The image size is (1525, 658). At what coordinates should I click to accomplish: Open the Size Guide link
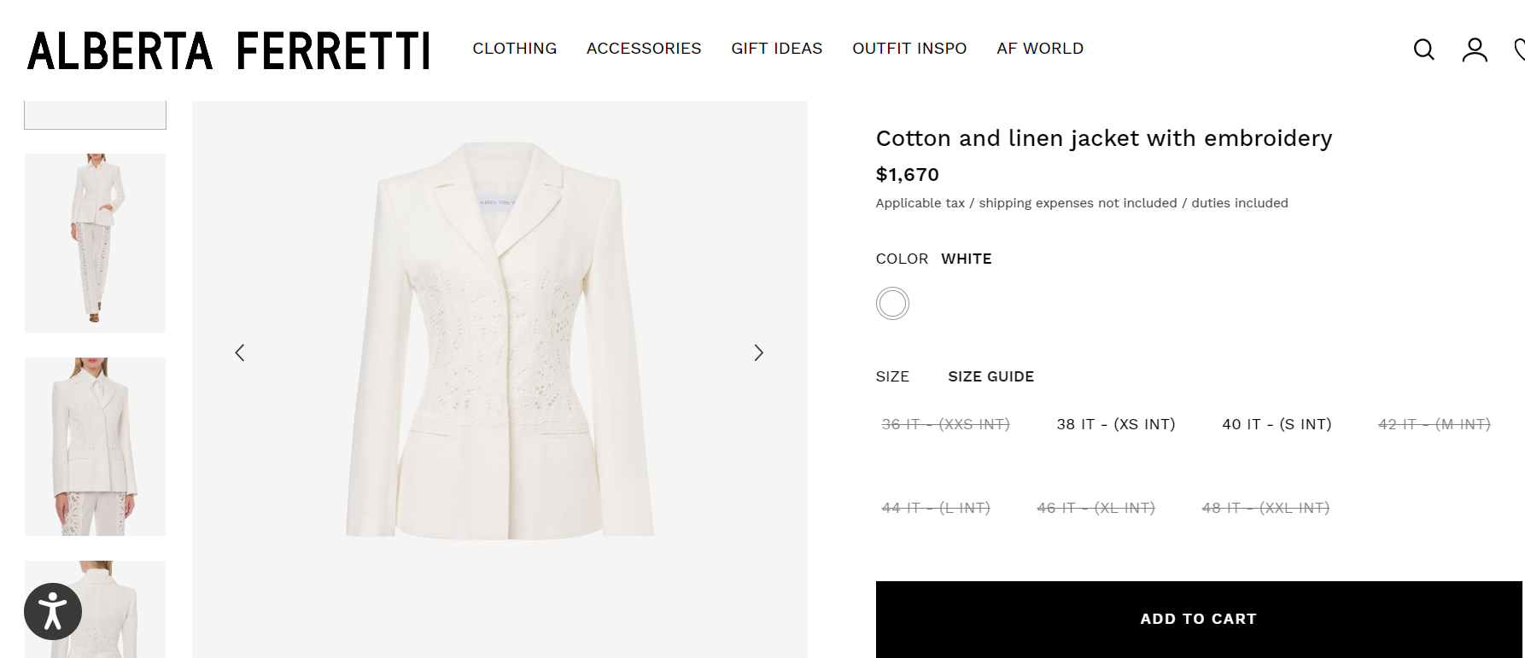coord(990,376)
